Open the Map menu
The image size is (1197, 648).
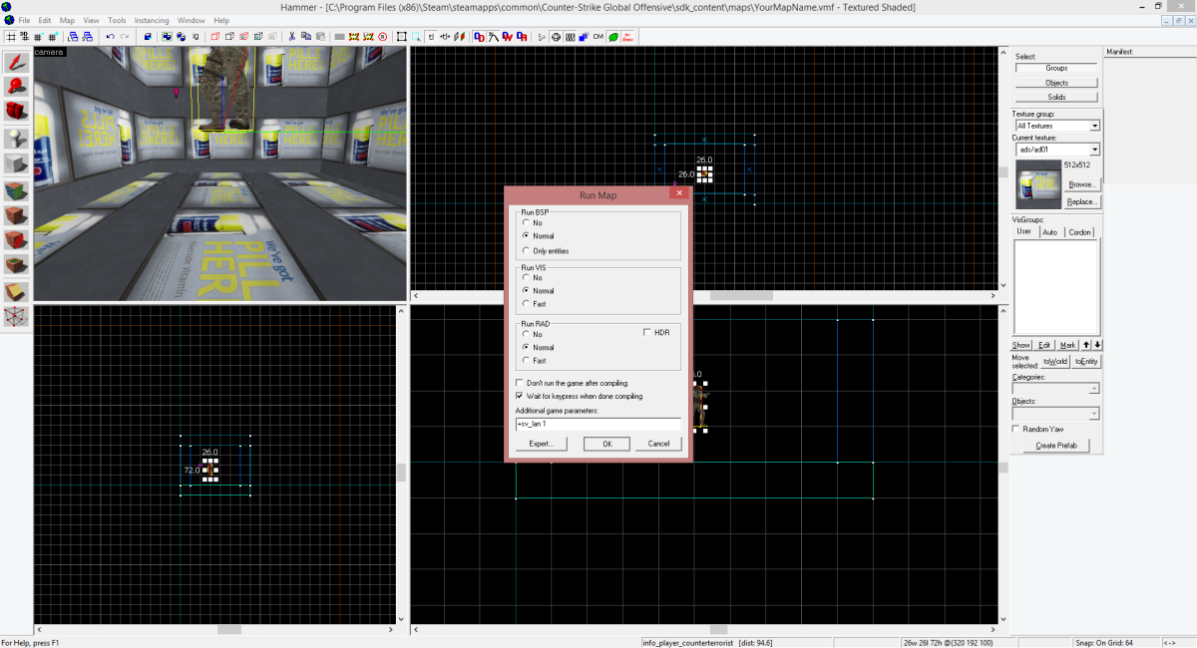point(67,20)
